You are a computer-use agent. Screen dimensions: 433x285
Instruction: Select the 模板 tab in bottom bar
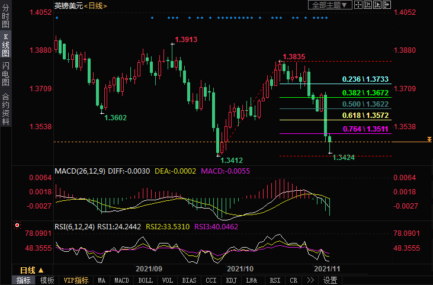(47, 280)
